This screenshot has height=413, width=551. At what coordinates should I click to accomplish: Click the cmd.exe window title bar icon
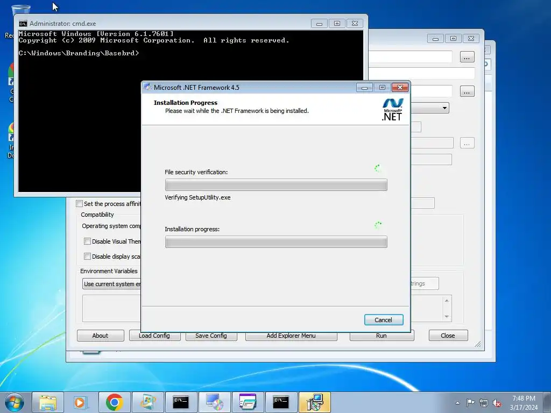tap(23, 24)
